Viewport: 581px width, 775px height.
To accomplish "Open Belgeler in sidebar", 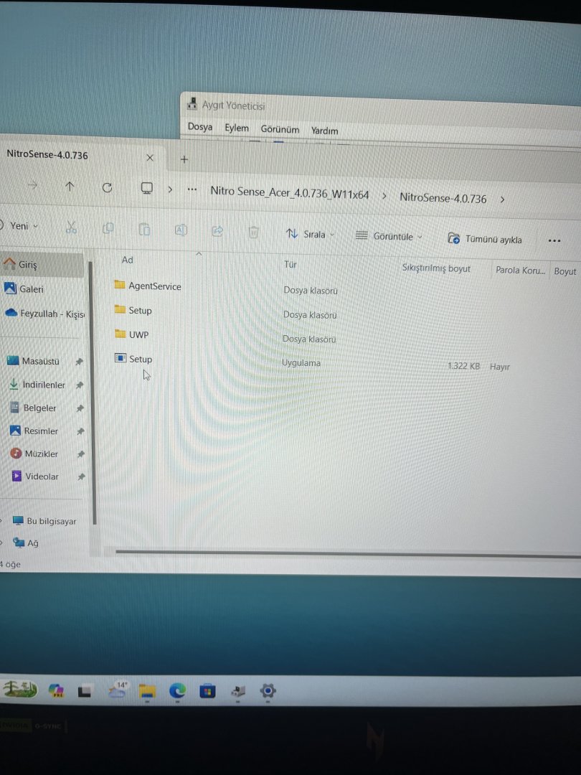I will coord(32,408).
